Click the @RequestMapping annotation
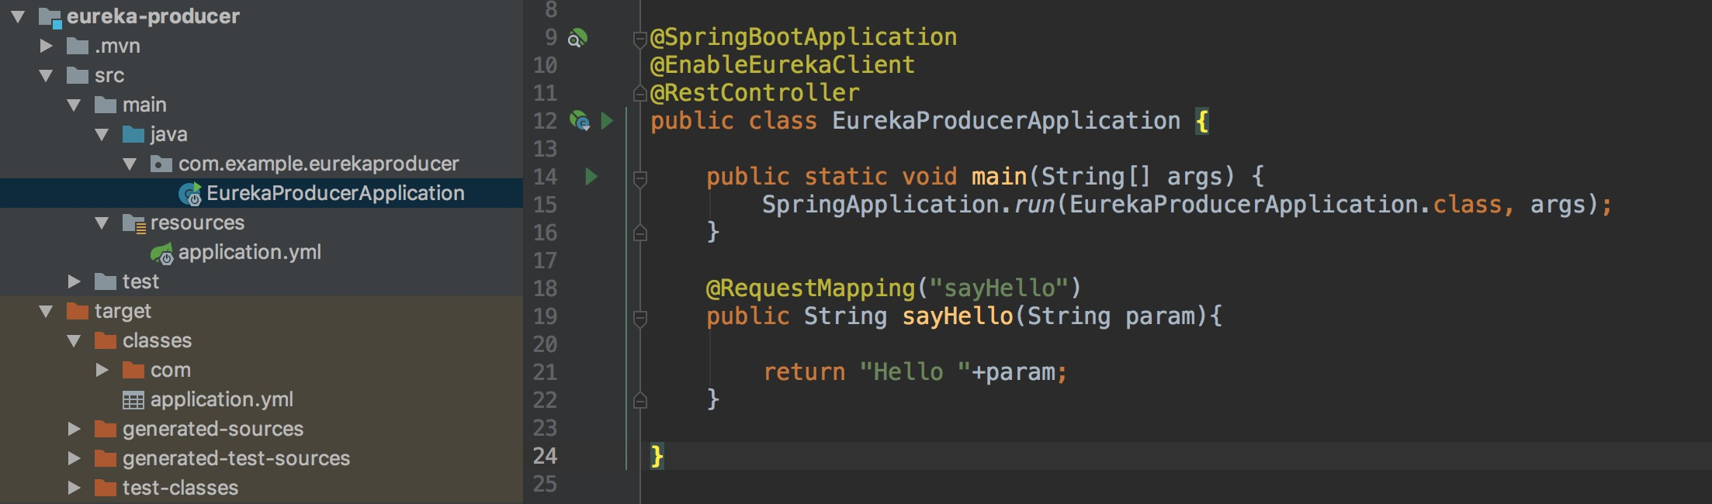The image size is (1712, 504). pyautogui.click(x=810, y=288)
